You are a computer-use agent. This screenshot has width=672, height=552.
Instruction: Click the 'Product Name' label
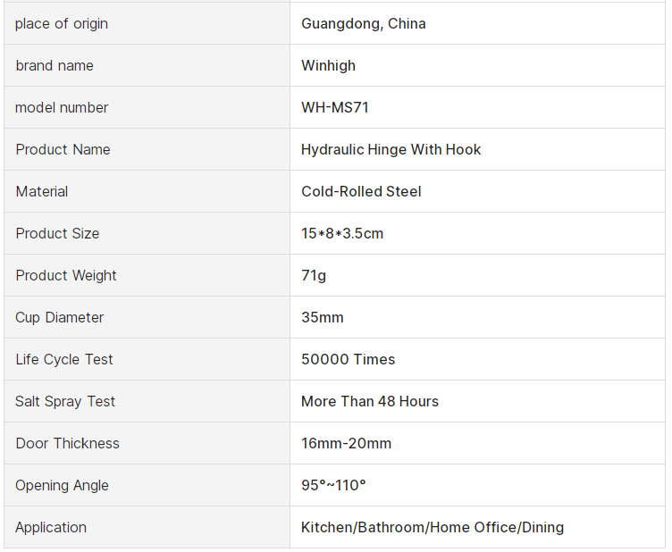pyautogui.click(x=63, y=149)
